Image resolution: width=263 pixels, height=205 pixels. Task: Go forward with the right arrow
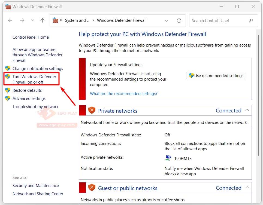click(22, 20)
